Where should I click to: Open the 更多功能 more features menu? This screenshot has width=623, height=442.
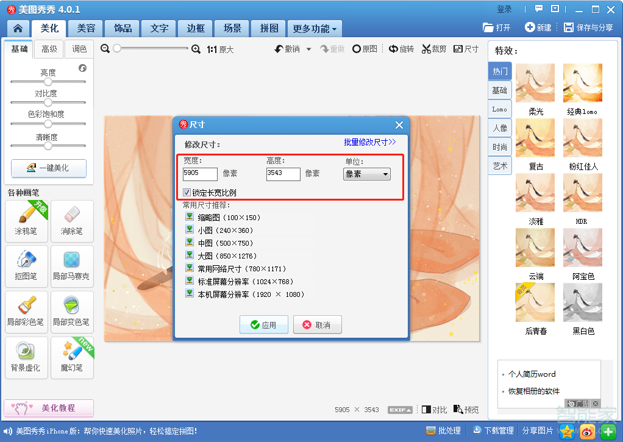(x=314, y=28)
